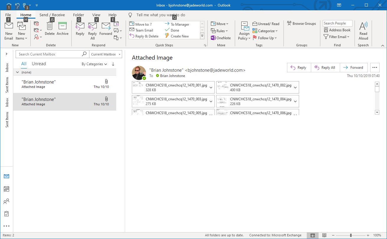Click the Search Current Mailbox field
The image size is (387, 239).
pos(52,54)
